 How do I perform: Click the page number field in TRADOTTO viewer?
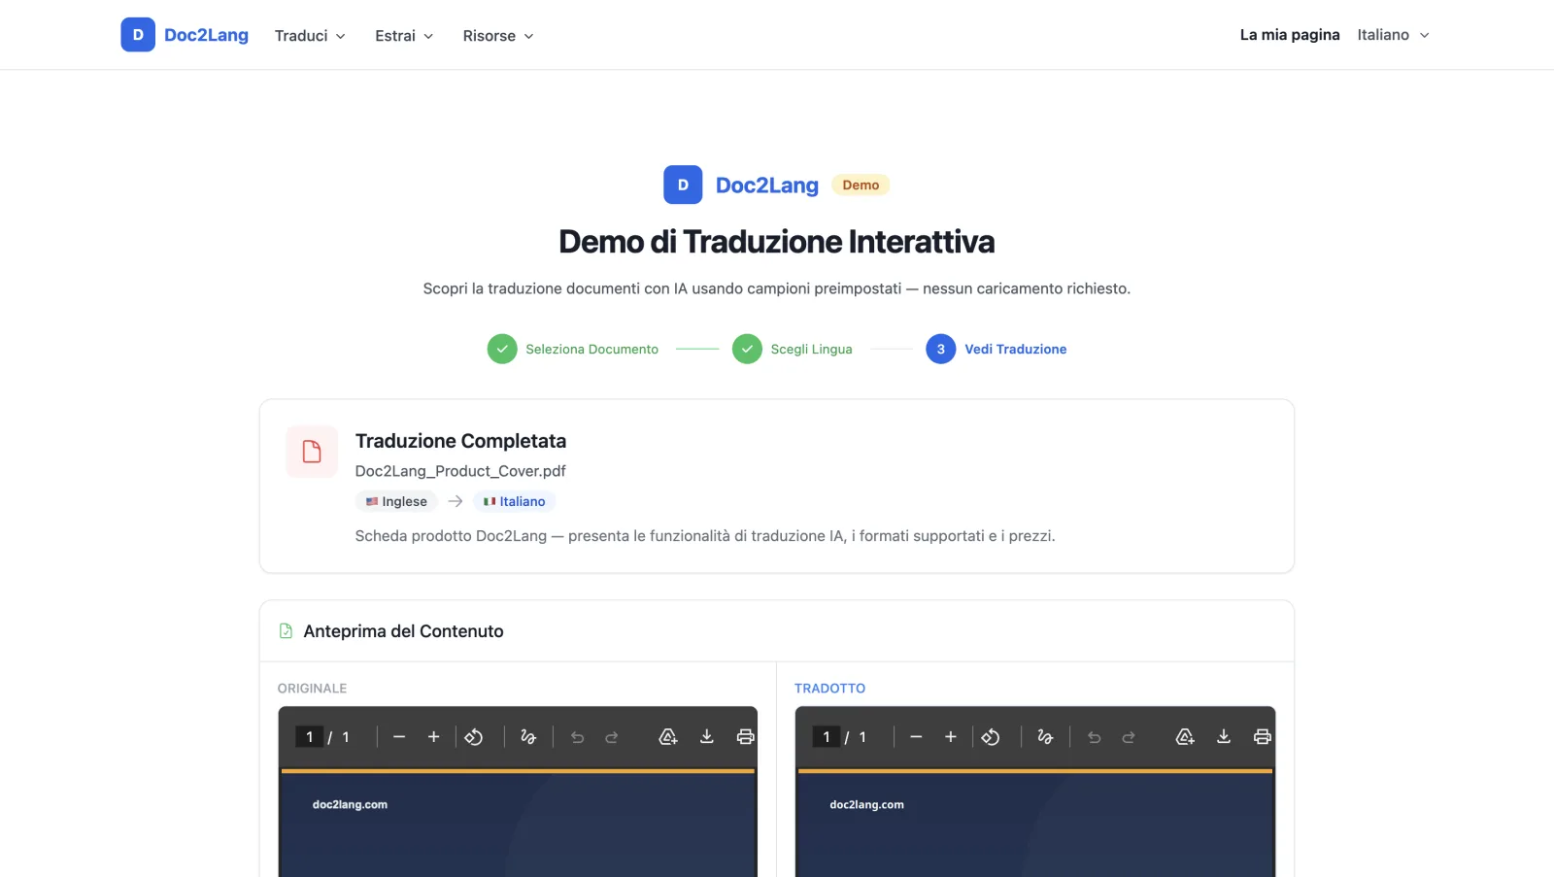826,737
